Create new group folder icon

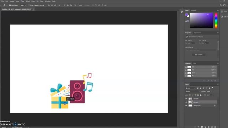pyautogui.click(x=208, y=127)
